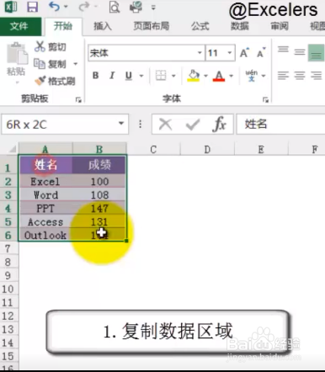Viewport: 325px width, 372px height.
Task: Open Undo history dropdown arrow
Action: point(66,7)
